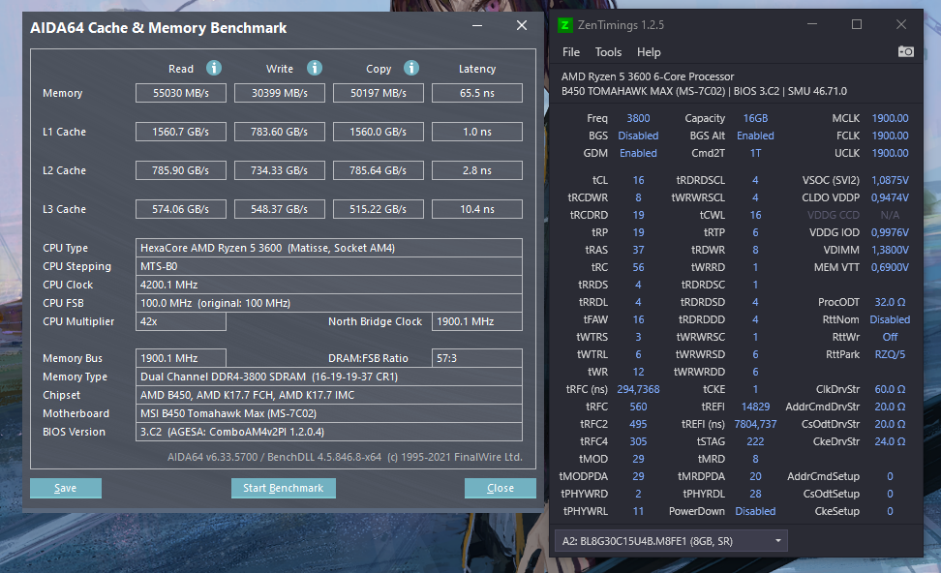Take a ZenTimings screenshot with camera icon
This screenshot has width=941, height=573.
click(x=905, y=51)
